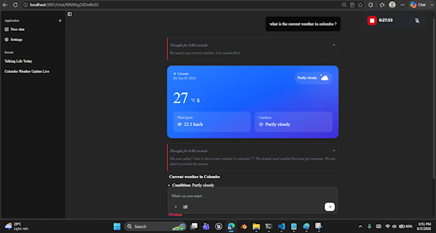
Task: Open the Favorites list toolbar icon
Action: 382,4
